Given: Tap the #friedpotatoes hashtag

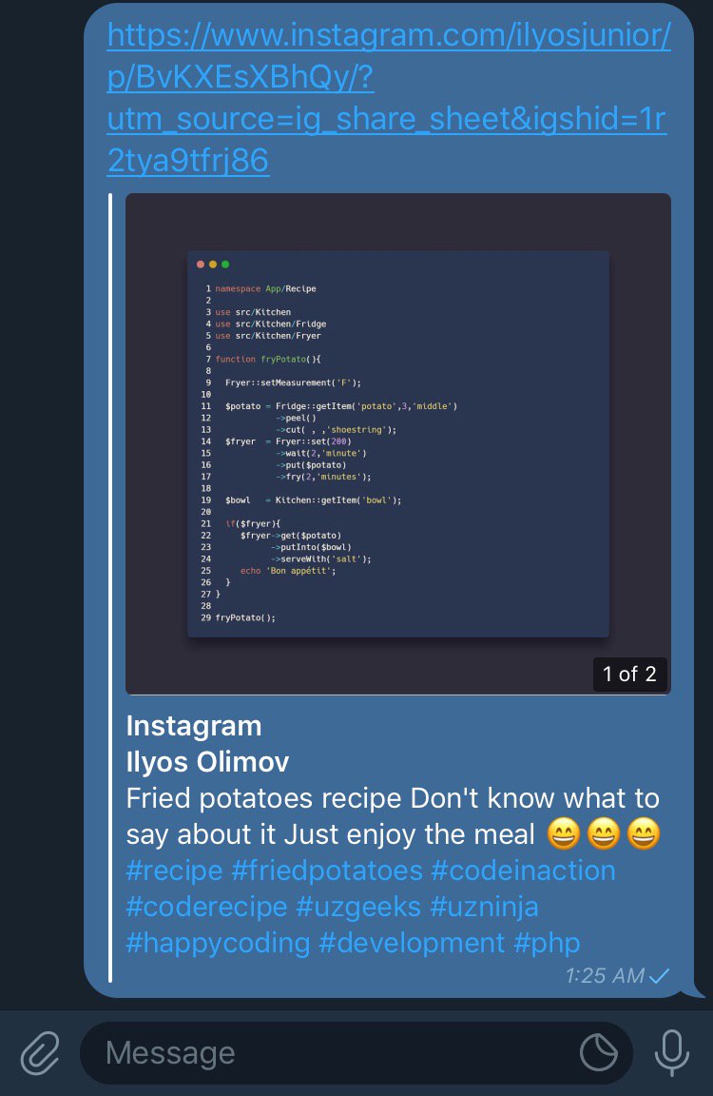Looking at the screenshot, I should point(327,871).
